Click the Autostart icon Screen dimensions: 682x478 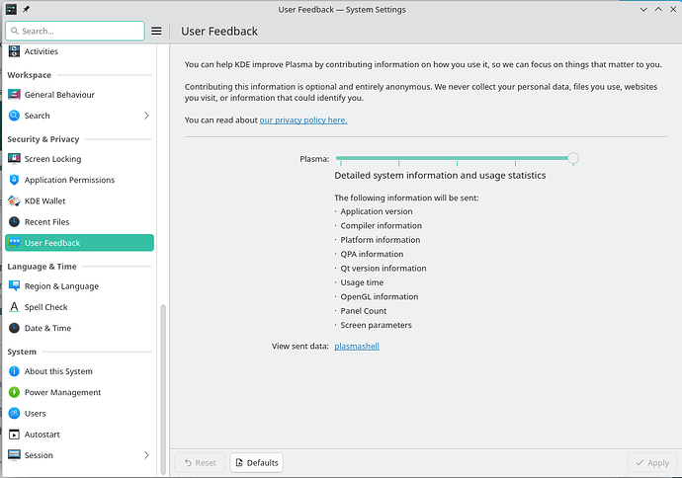14,435
